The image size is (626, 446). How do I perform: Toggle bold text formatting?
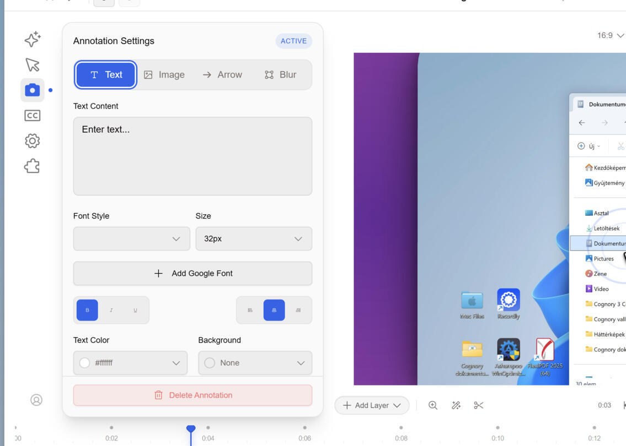coord(87,310)
